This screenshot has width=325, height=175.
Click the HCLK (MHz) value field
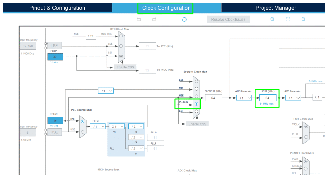pos(267,98)
